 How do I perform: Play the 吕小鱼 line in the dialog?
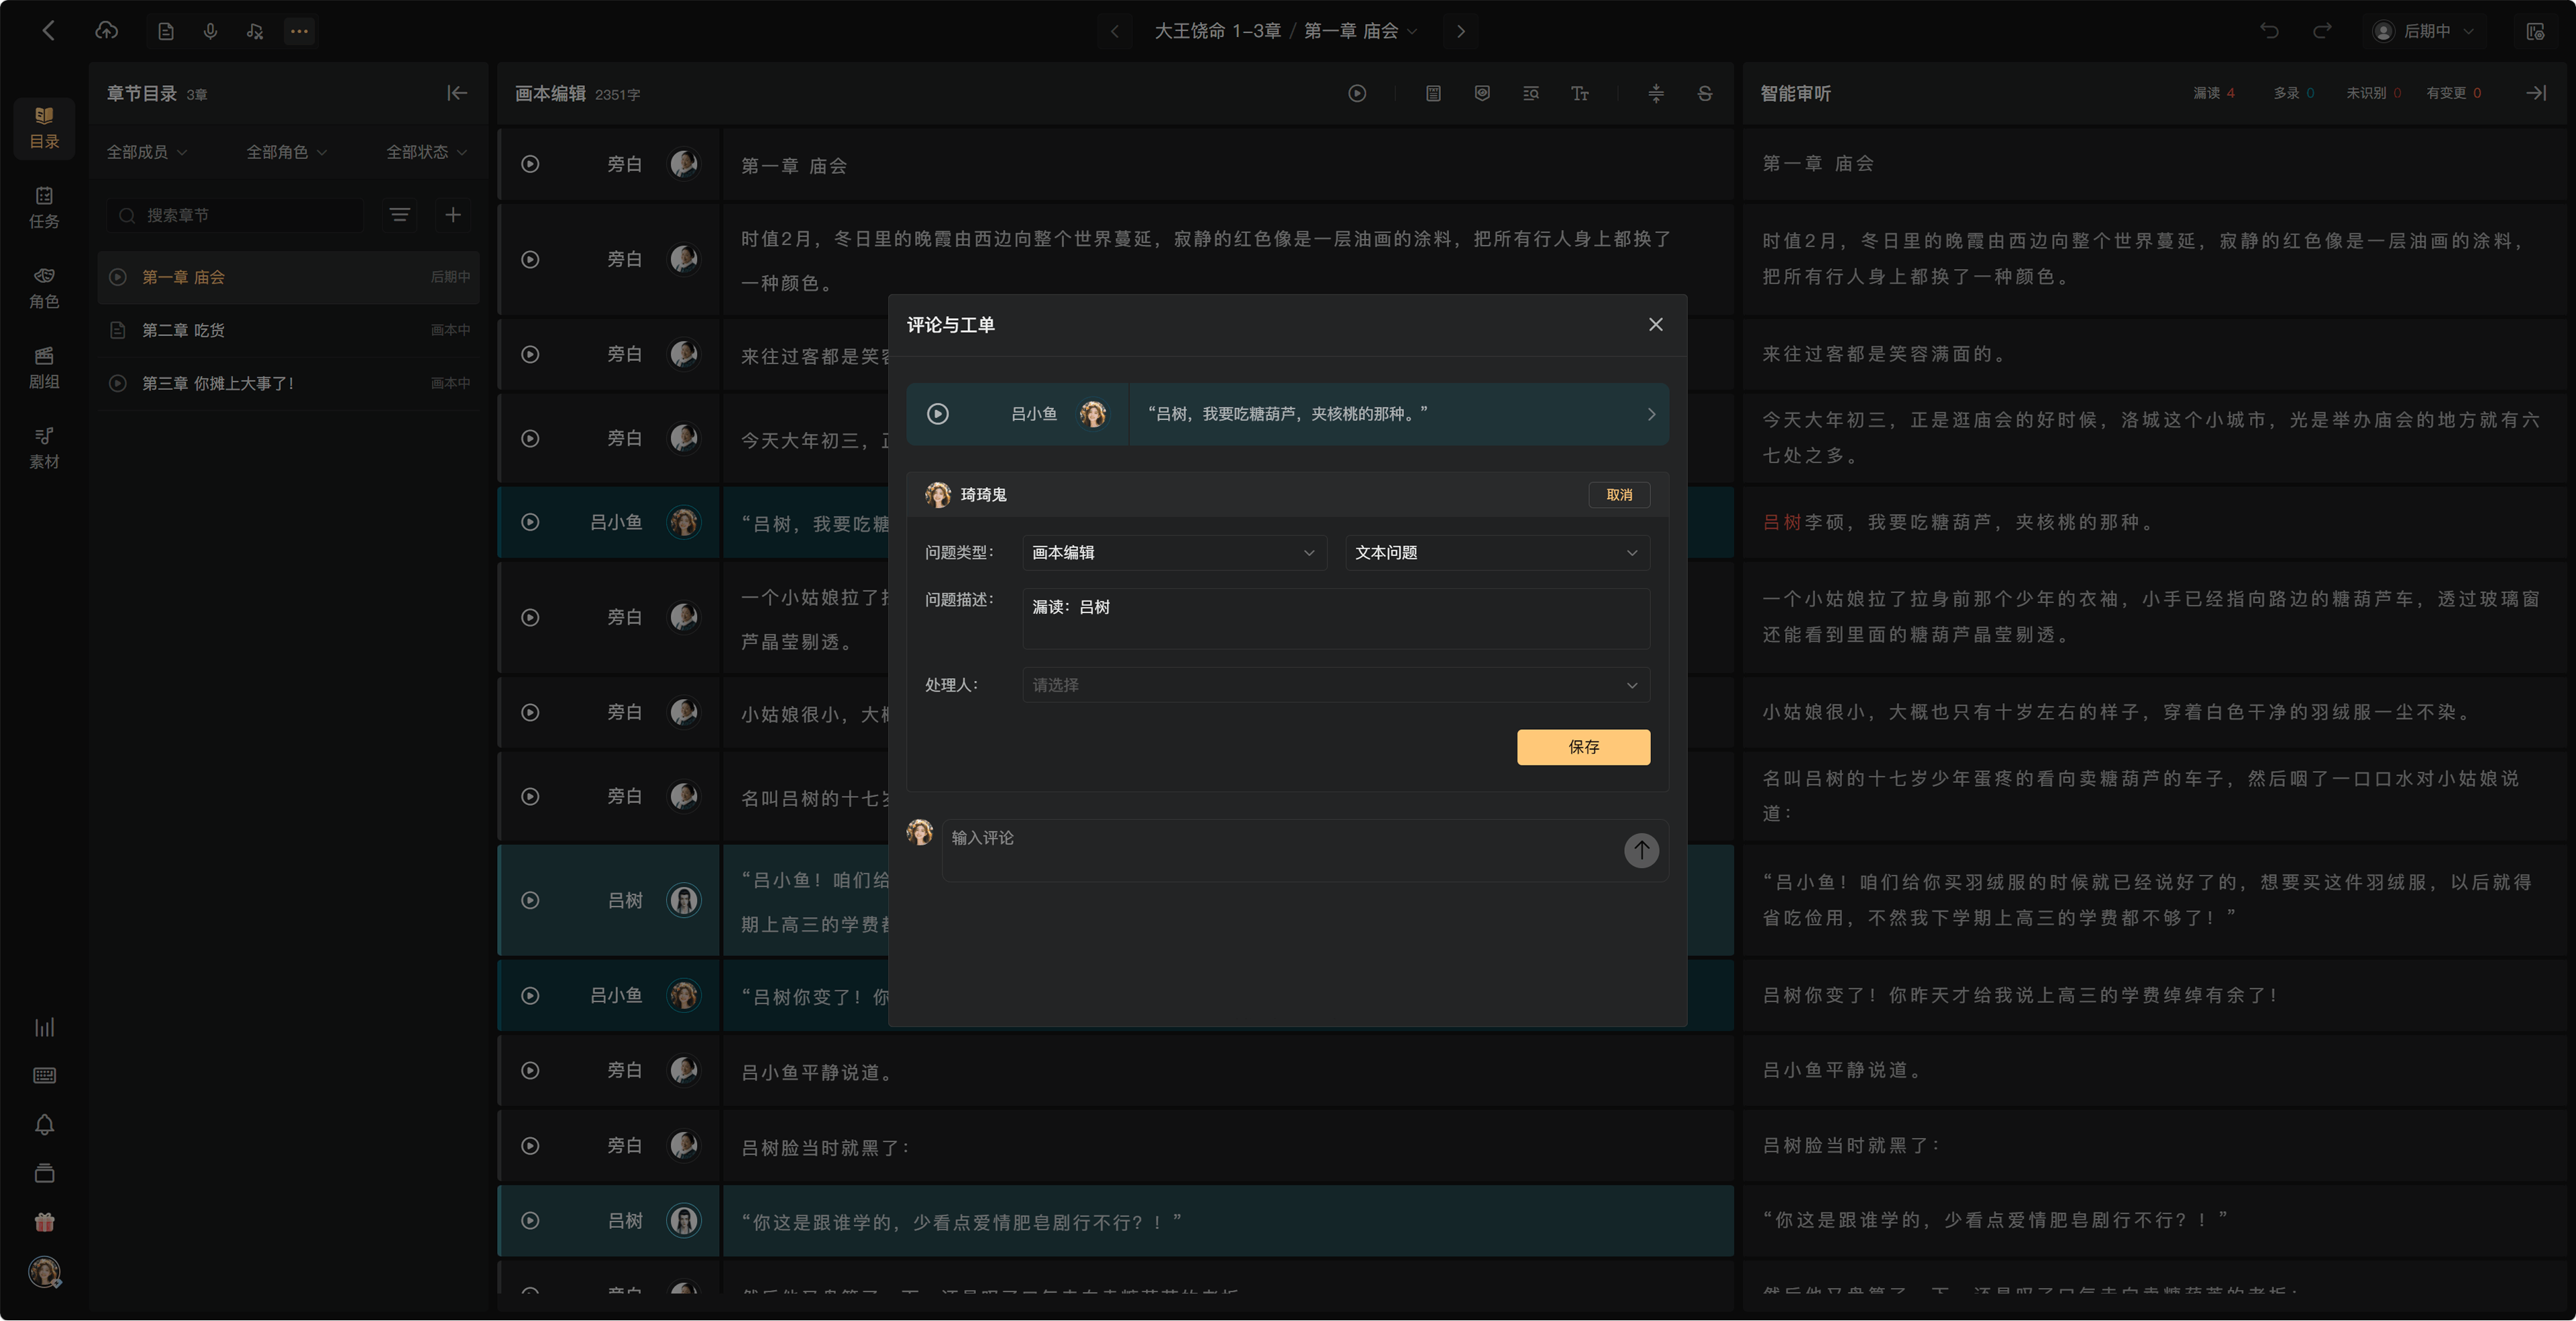pos(938,414)
